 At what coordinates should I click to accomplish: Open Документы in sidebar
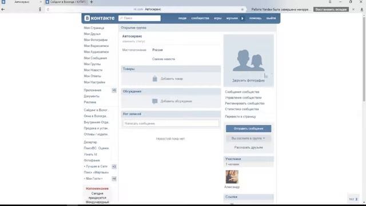[91, 96]
